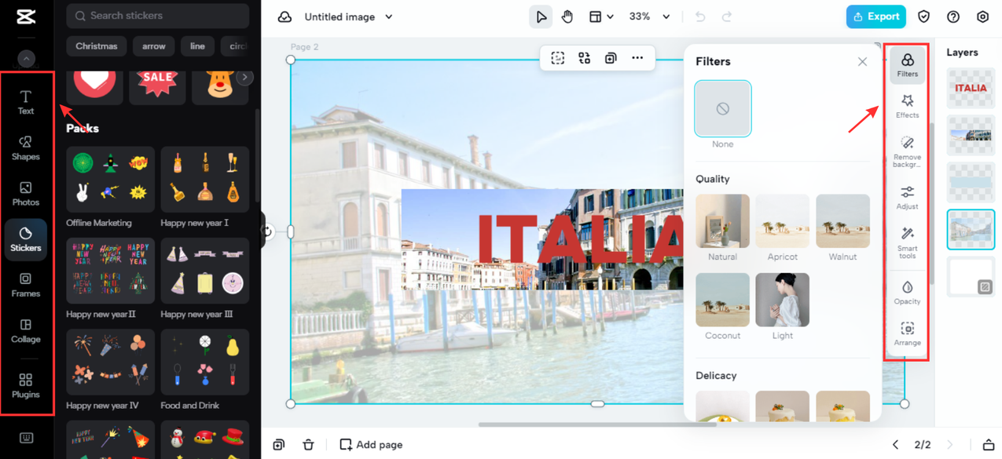1002x459 pixels.
Task: Click the crop selection icon in floating toolbar
Action: tap(558, 57)
